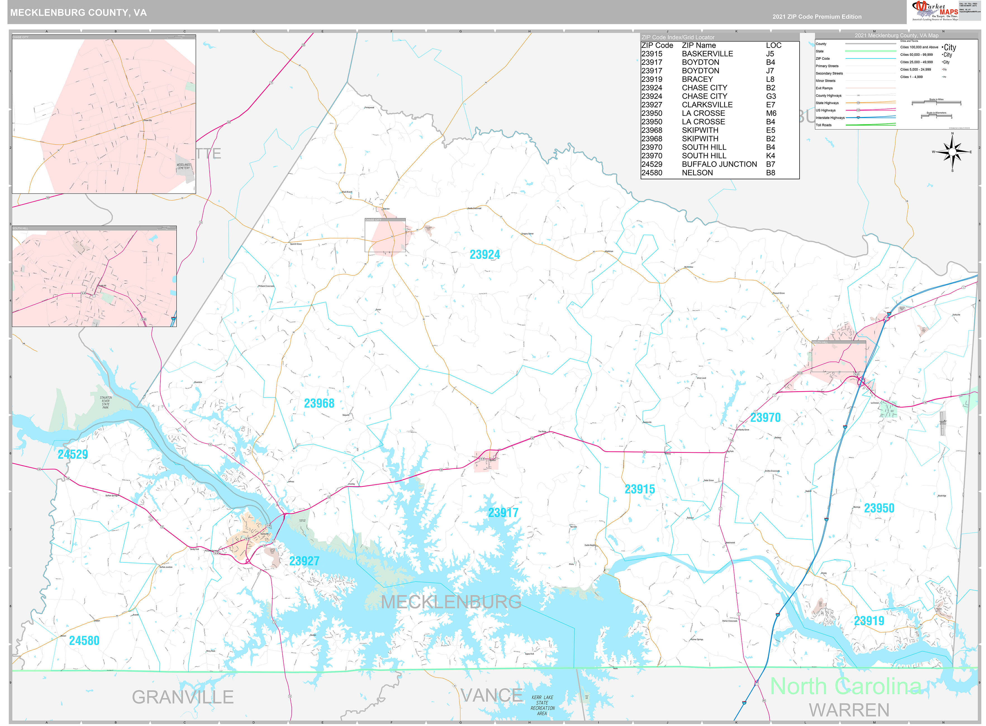Select the US Highways shield symbol in legend

(858, 110)
